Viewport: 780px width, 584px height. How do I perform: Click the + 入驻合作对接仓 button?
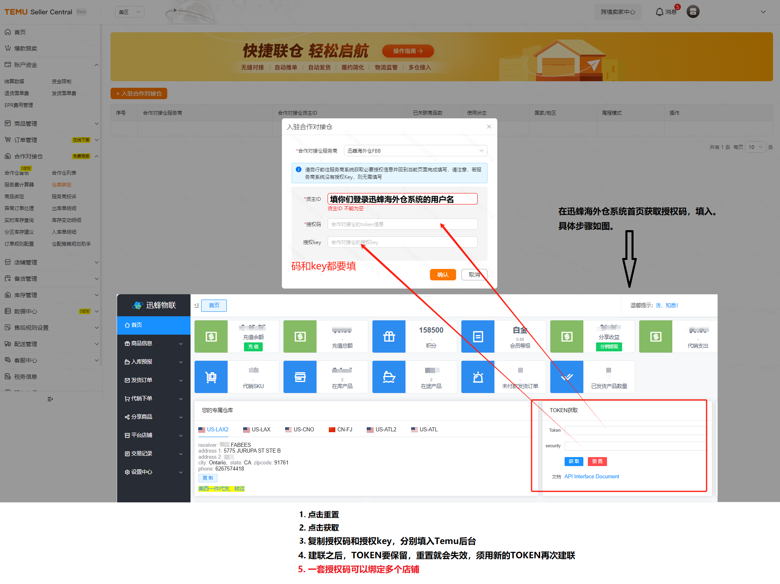139,93
